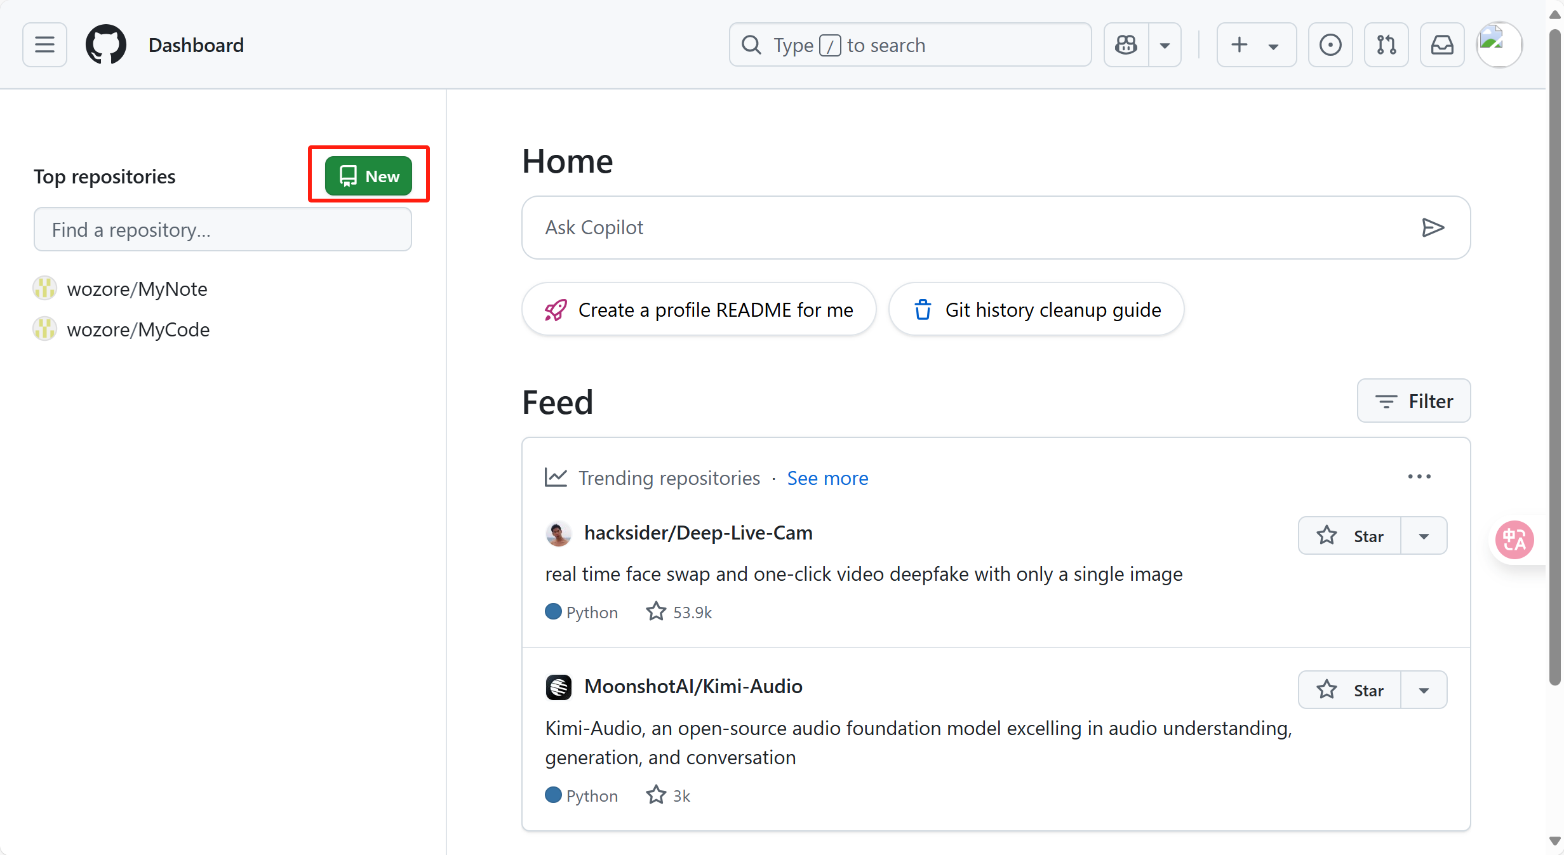This screenshot has width=1564, height=855.
Task: Open the Issues icon in header
Action: (x=1330, y=45)
